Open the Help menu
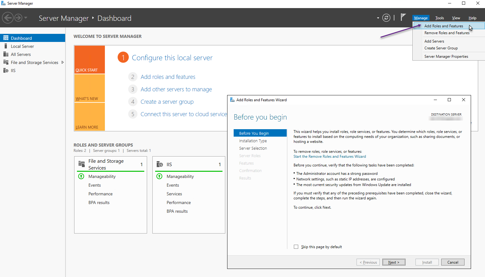Viewport: 485px width, 277px height. click(x=472, y=18)
